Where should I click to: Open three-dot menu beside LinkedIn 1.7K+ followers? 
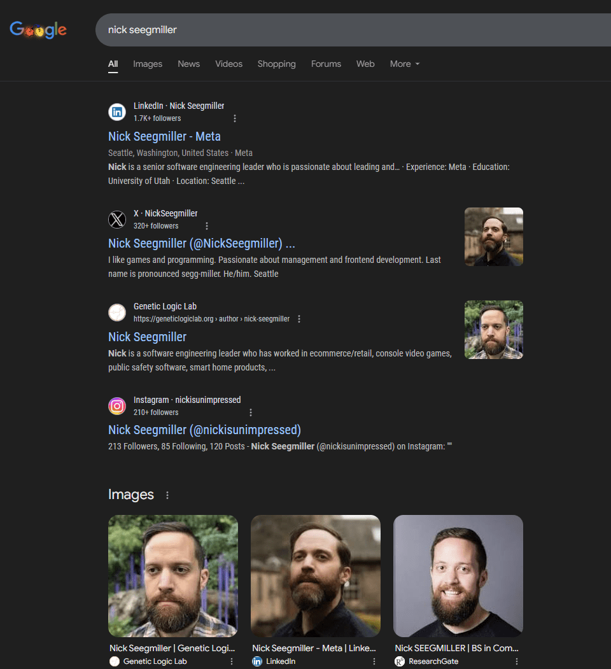235,118
